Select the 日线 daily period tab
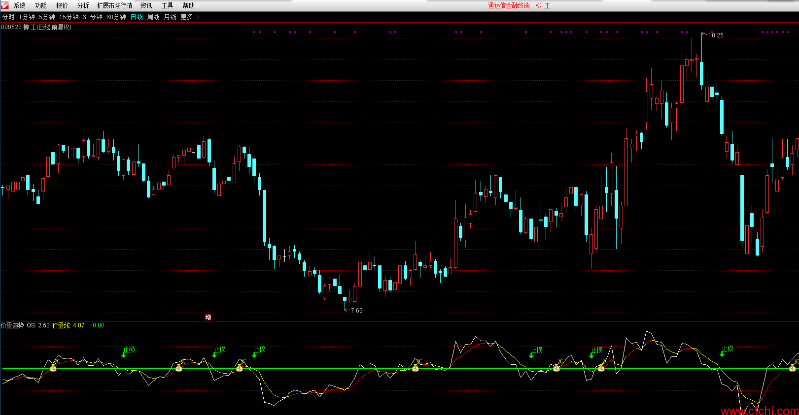Image resolution: width=799 pixels, height=415 pixels. pyautogui.click(x=137, y=17)
